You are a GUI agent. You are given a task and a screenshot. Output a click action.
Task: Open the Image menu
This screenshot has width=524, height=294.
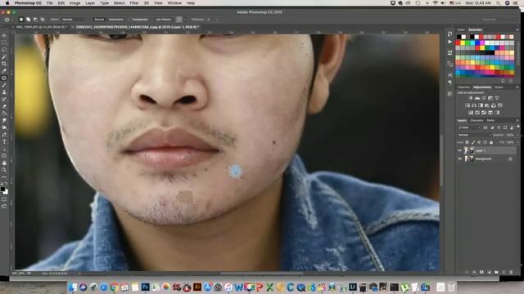coord(75,3)
